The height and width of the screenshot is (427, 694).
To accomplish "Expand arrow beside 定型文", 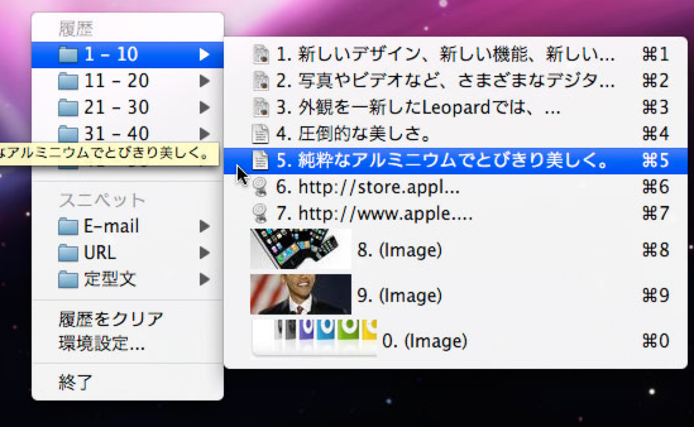I will (204, 280).
